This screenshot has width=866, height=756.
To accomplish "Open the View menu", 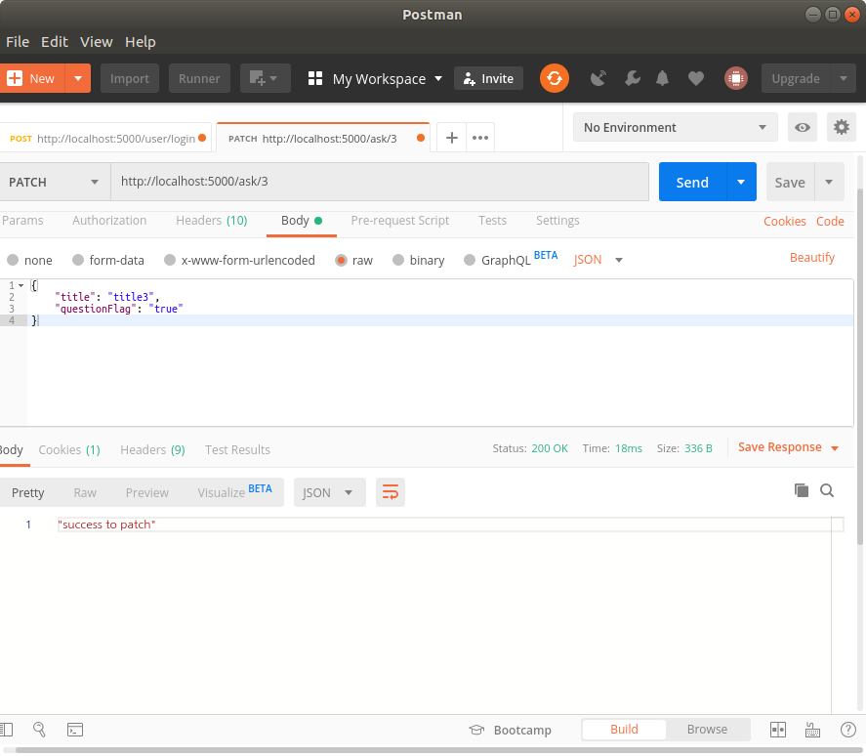I will pos(96,42).
